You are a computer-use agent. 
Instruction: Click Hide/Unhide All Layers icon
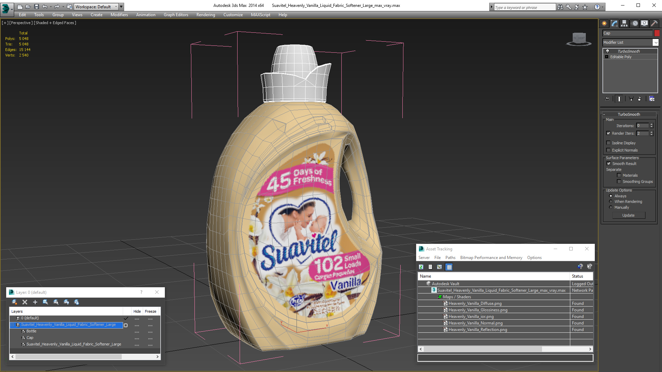(x=66, y=302)
